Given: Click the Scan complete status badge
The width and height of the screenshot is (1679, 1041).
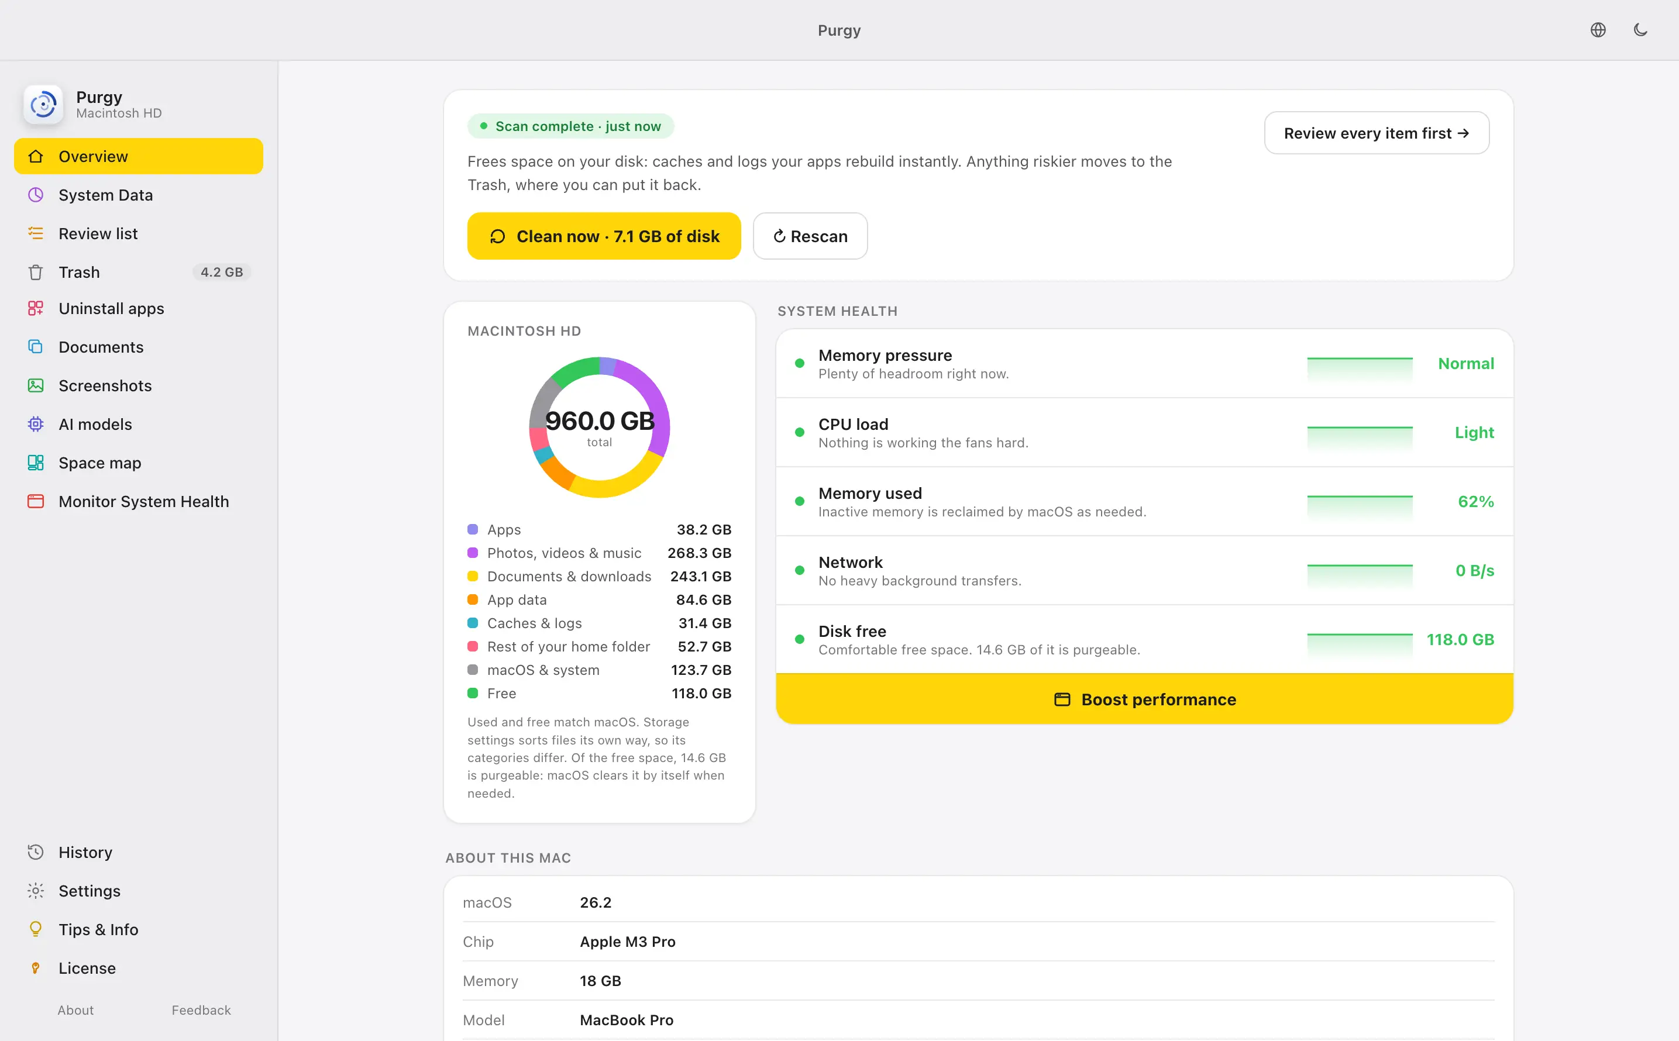Looking at the screenshot, I should [570, 126].
